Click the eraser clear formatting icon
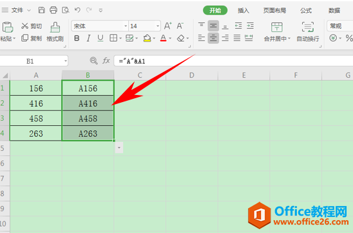Viewport: 353px width, 233px height. (180, 39)
